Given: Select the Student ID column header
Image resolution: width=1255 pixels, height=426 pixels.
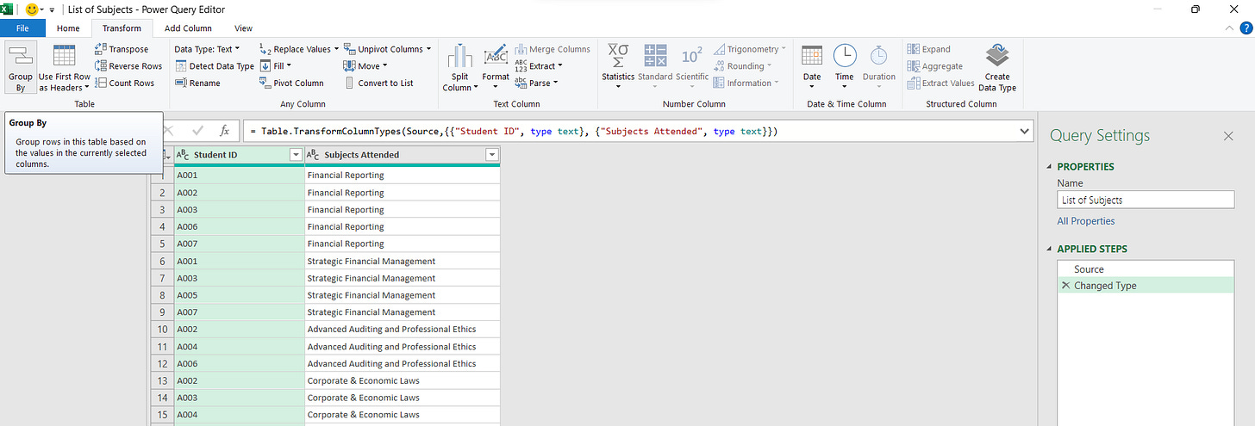Looking at the screenshot, I should click(239, 155).
